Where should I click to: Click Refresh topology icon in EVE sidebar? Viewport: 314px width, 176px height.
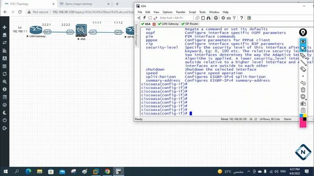[4, 74]
